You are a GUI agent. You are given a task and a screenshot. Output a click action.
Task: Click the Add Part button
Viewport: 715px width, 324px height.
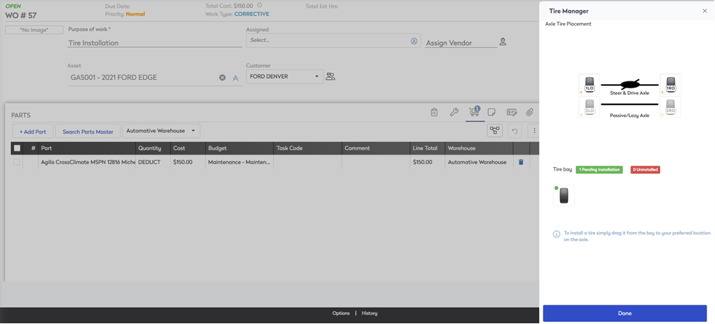pos(33,131)
